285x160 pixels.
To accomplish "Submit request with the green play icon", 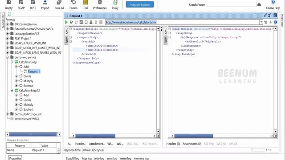I will point(66,22).
